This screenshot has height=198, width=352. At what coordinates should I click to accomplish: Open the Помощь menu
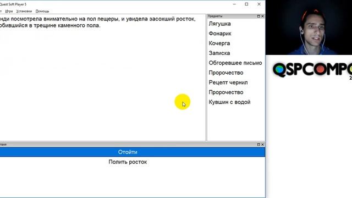coord(42,11)
